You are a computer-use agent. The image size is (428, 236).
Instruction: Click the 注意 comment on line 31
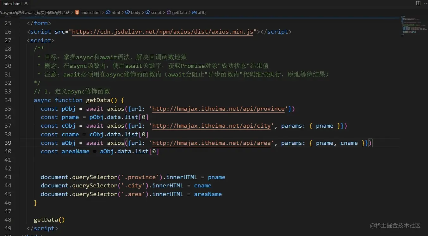(183, 74)
